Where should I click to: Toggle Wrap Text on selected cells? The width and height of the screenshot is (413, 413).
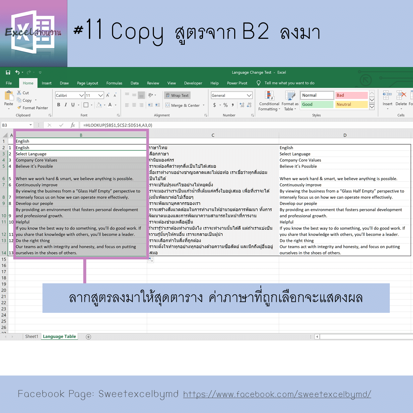click(177, 96)
